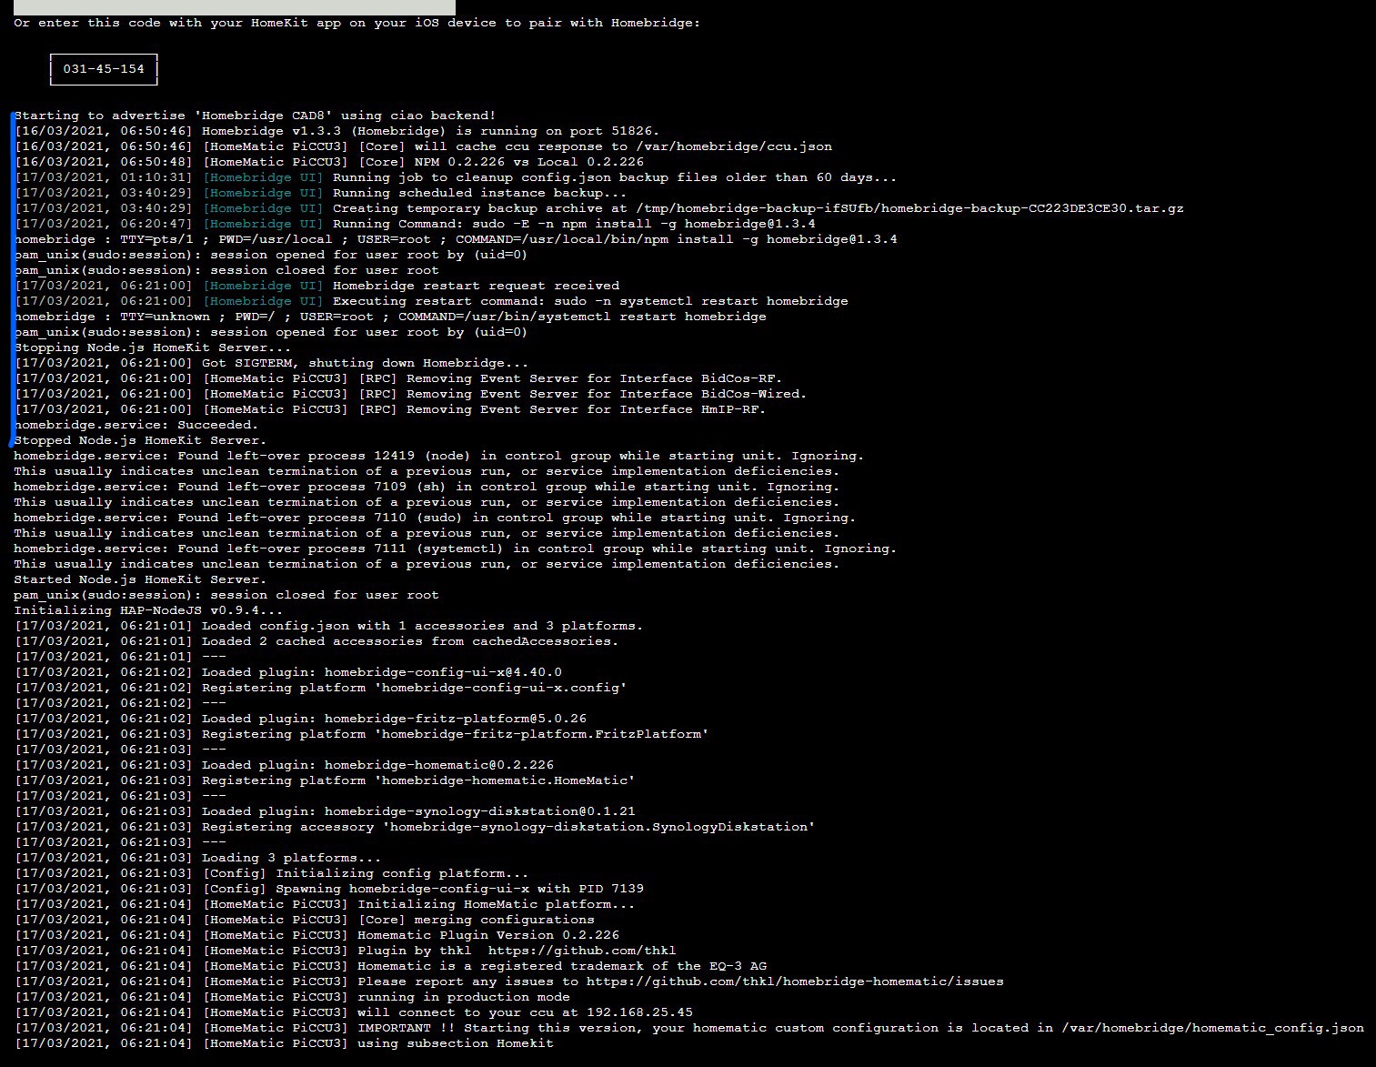The height and width of the screenshot is (1067, 1376).
Task: Click 'Stopped Node.js HomeKit Server.' line
Action: [140, 440]
